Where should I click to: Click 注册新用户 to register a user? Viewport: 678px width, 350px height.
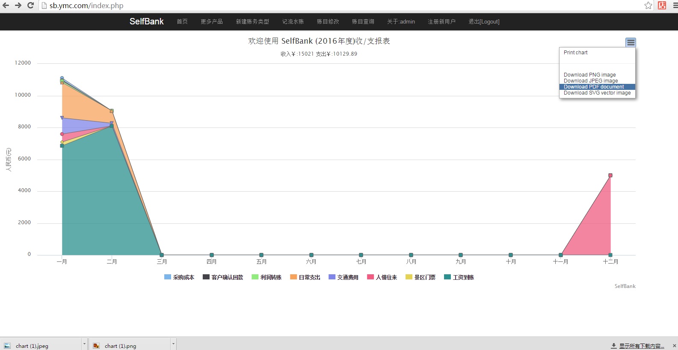(x=442, y=21)
